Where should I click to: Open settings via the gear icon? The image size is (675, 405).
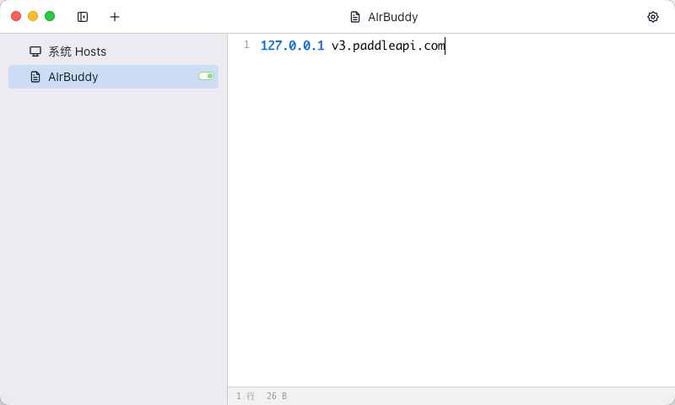pyautogui.click(x=652, y=17)
